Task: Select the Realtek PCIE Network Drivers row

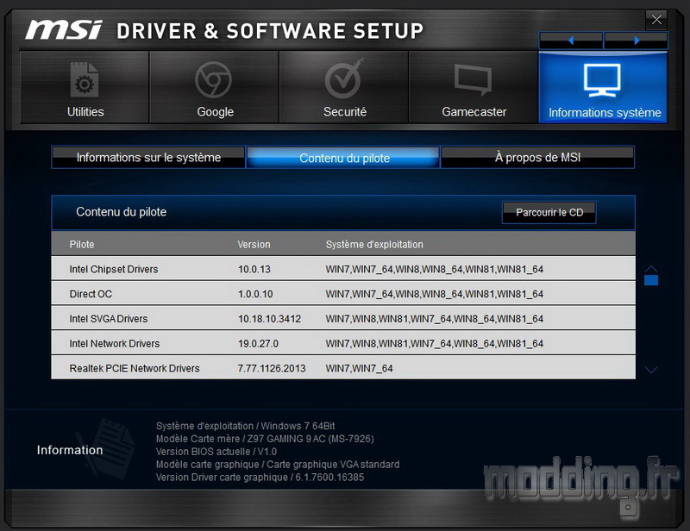Action: pos(343,368)
